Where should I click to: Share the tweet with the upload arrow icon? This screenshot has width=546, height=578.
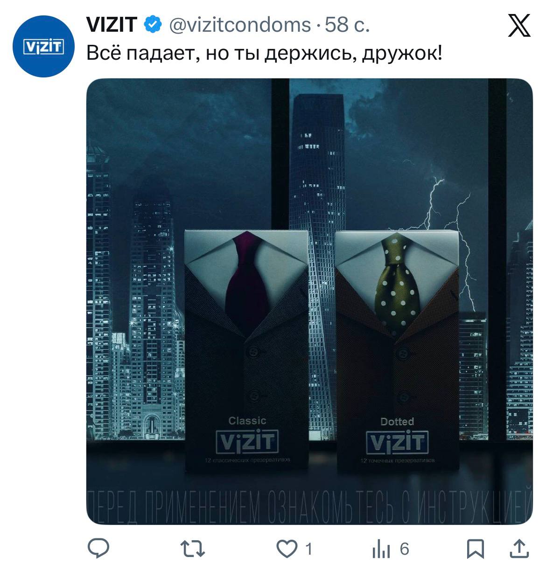coord(519,548)
